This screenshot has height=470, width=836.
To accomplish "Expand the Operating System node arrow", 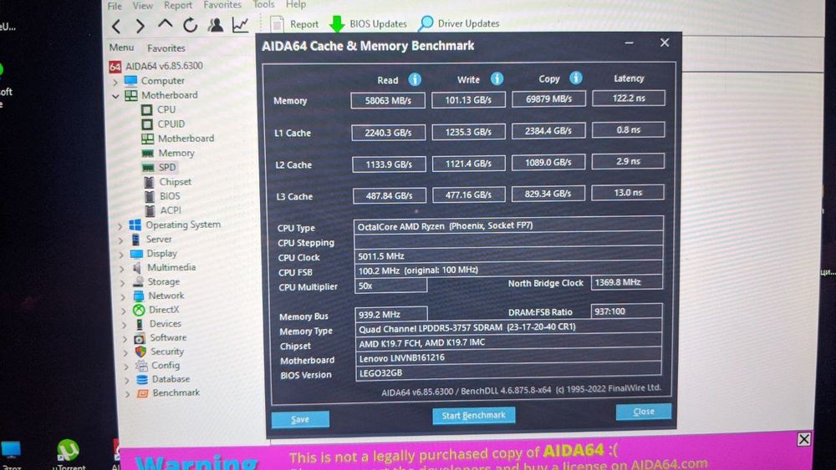I will click(x=120, y=226).
